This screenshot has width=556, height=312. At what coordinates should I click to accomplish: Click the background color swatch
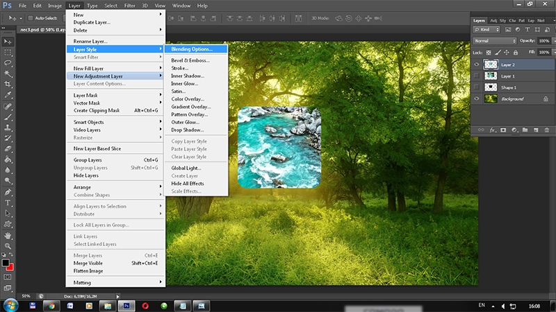click(x=11, y=268)
